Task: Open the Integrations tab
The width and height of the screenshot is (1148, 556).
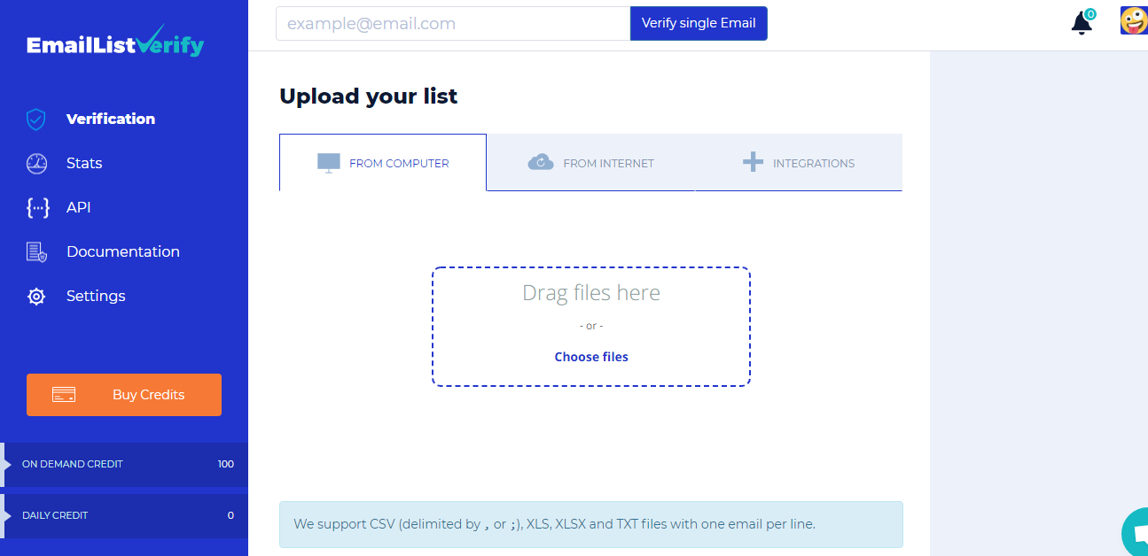Action: click(799, 163)
